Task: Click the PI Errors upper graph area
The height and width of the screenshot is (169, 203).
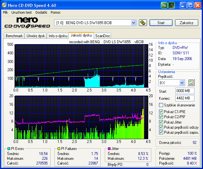Action: [x=81, y=66]
